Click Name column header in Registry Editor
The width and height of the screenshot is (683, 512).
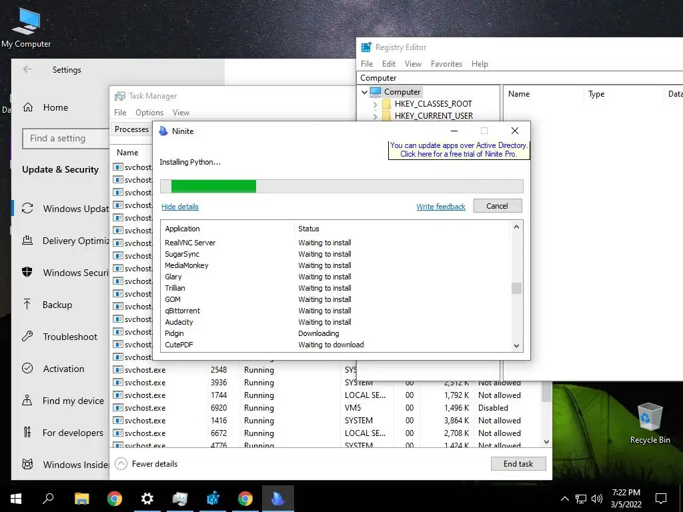point(544,94)
